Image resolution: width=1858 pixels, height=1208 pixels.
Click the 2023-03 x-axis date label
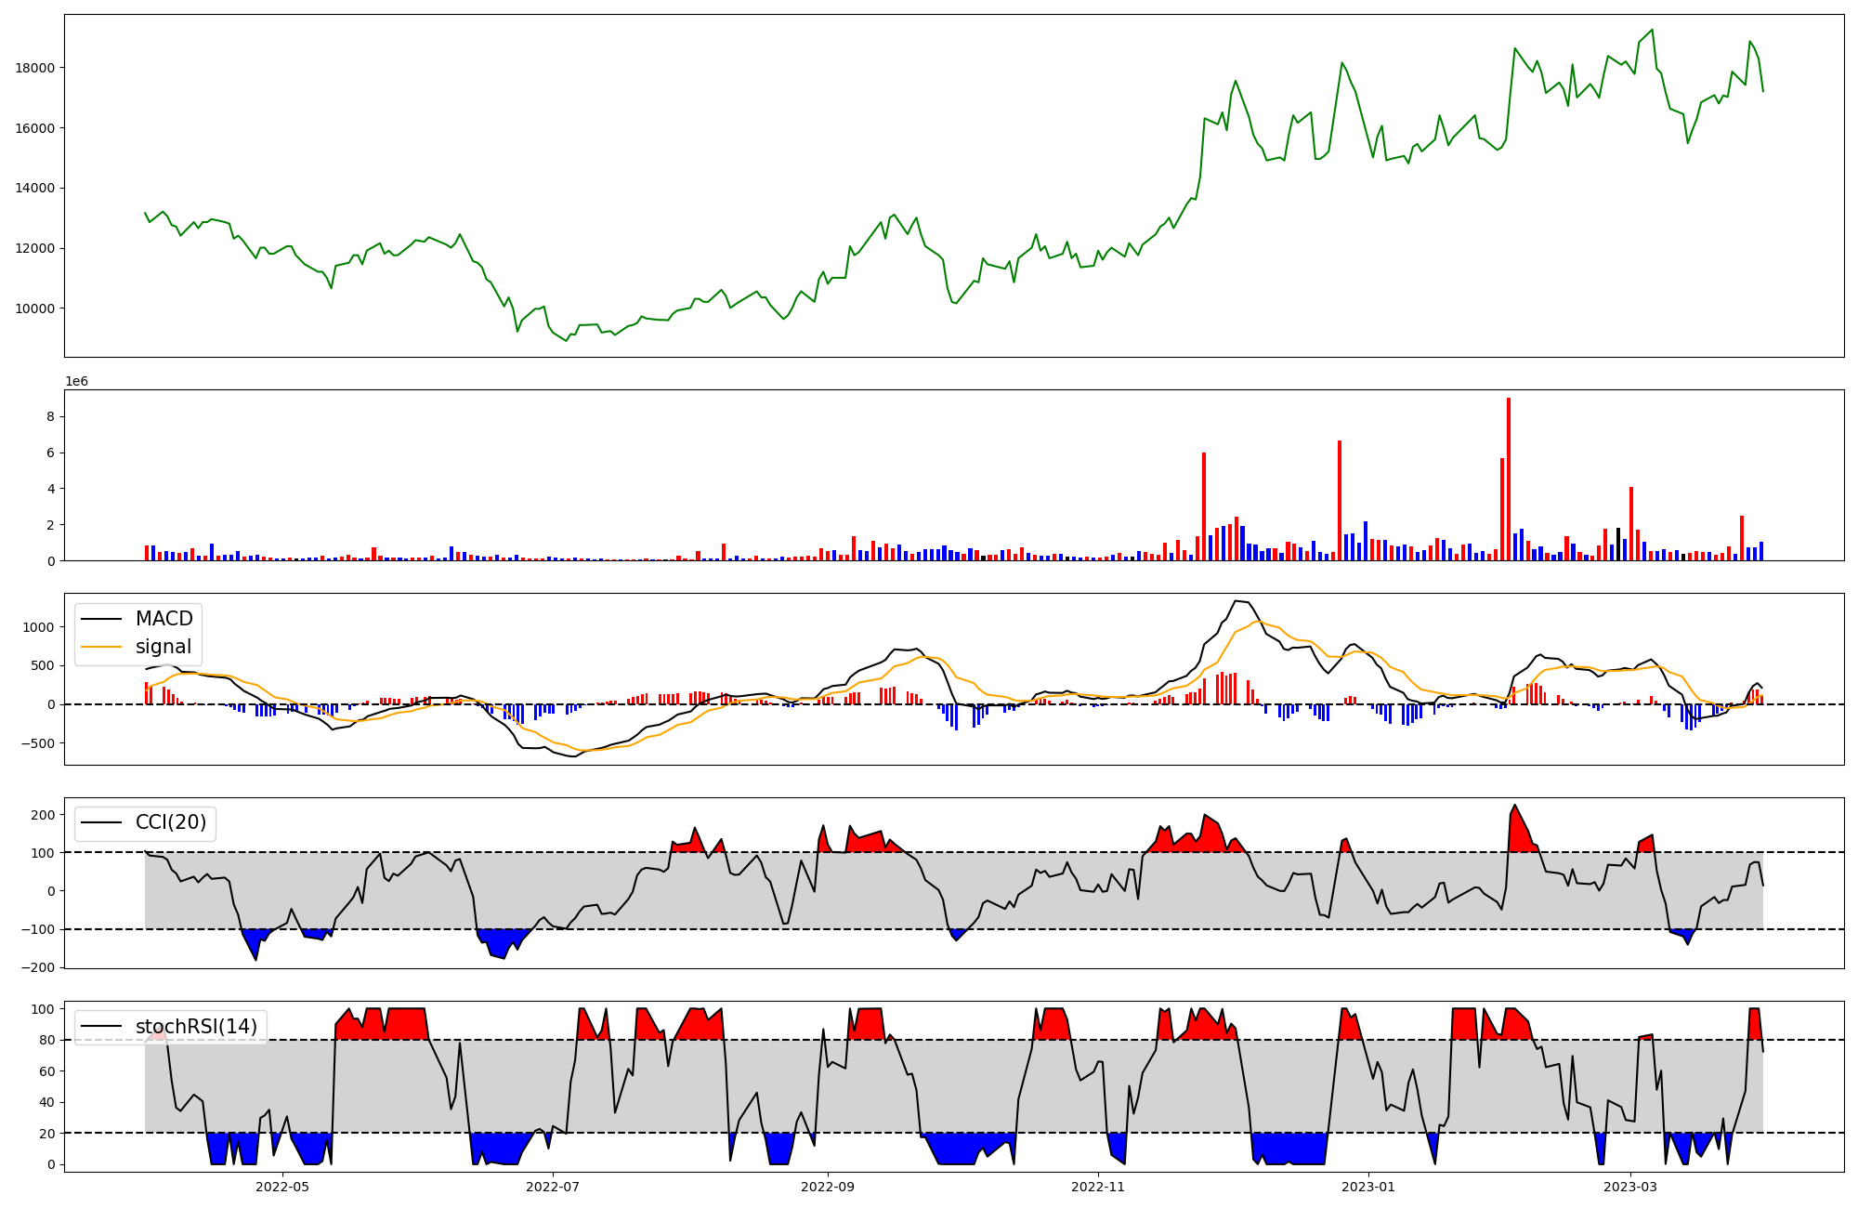click(x=1630, y=1187)
